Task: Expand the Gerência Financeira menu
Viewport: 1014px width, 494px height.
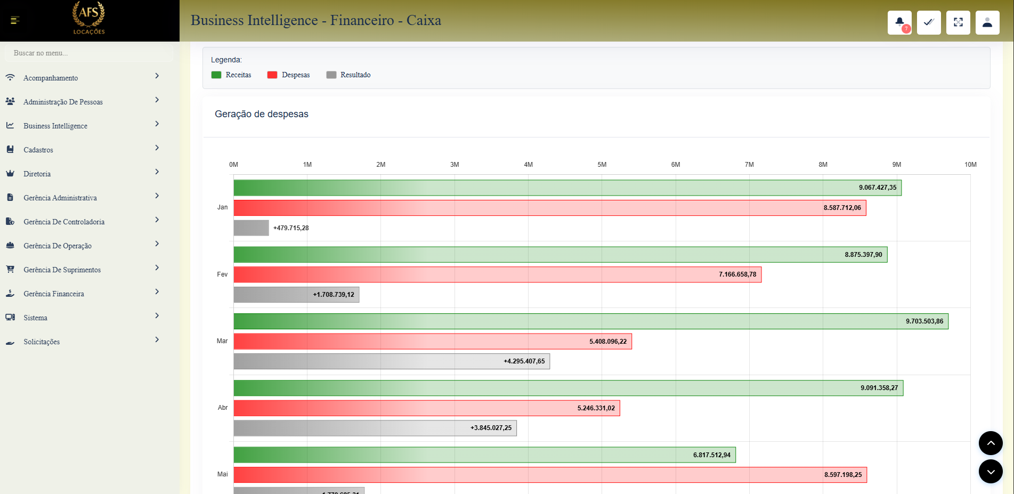Action: coord(54,293)
